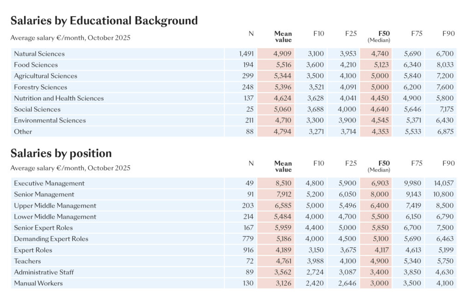Click Social Sciences F90 value 7,175

tap(445, 109)
